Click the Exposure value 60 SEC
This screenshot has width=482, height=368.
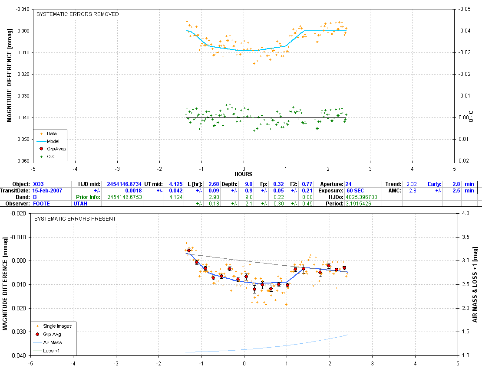355,191
